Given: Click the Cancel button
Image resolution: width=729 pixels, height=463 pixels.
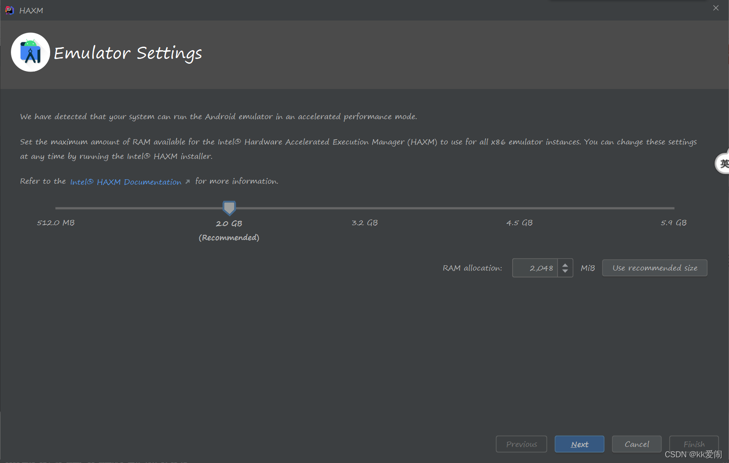Looking at the screenshot, I should point(637,444).
